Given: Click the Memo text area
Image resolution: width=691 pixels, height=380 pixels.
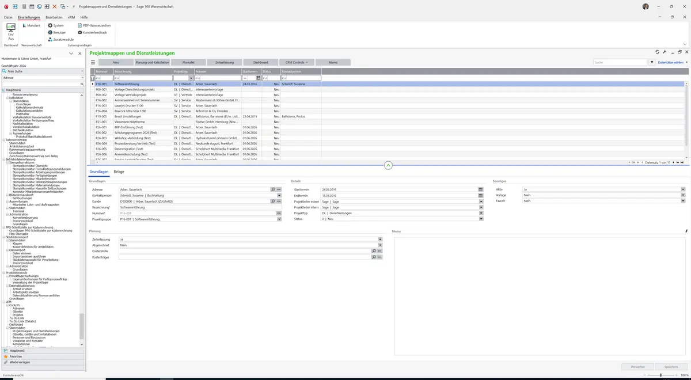Looking at the screenshot, I should click(x=540, y=296).
